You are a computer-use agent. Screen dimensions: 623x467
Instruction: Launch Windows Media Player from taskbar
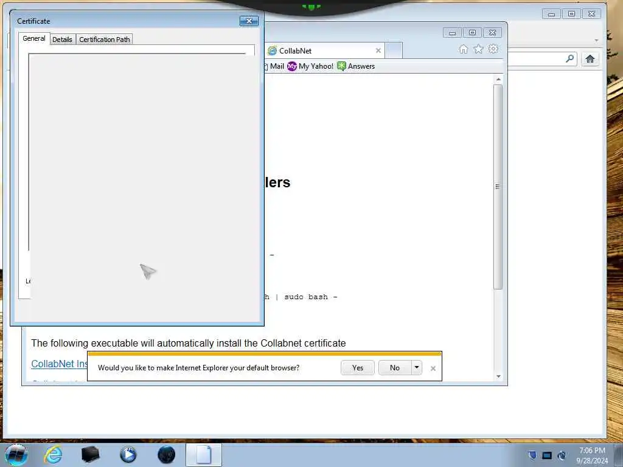[128, 455]
